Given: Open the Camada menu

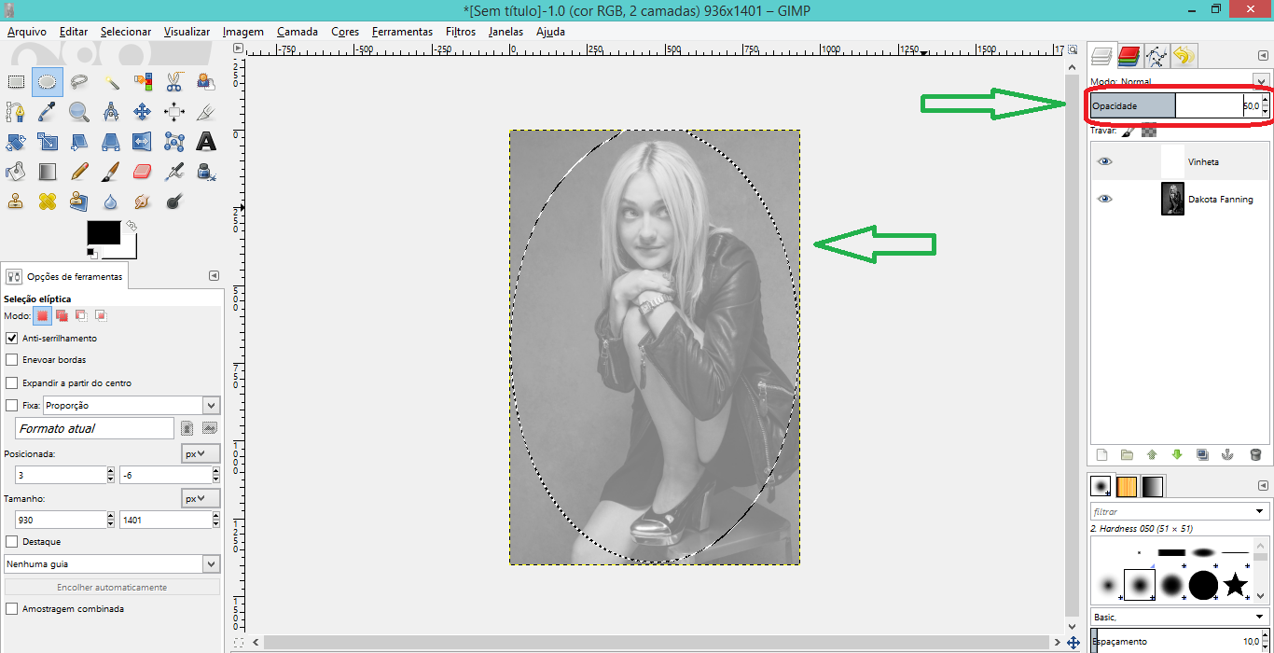Looking at the screenshot, I should pos(298,32).
